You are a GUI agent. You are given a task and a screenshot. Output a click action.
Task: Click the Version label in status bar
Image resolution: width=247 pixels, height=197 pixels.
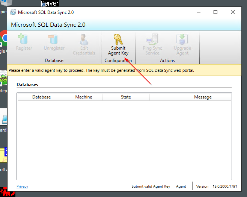point(202,186)
